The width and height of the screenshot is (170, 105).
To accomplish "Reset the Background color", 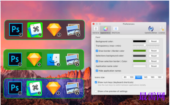I will [154, 41].
